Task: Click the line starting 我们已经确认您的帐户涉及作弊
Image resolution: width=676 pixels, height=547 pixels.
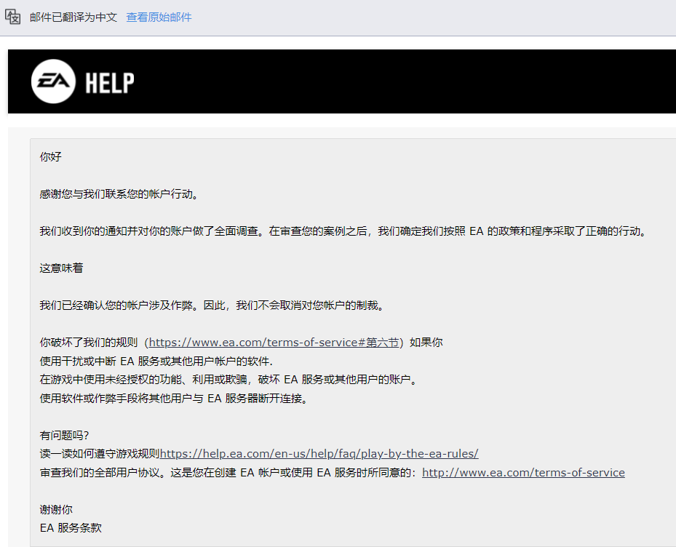Action: click(x=213, y=306)
